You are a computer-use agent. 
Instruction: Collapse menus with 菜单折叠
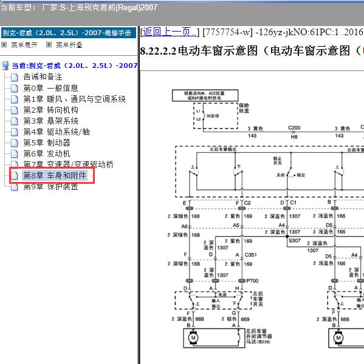point(69,45)
